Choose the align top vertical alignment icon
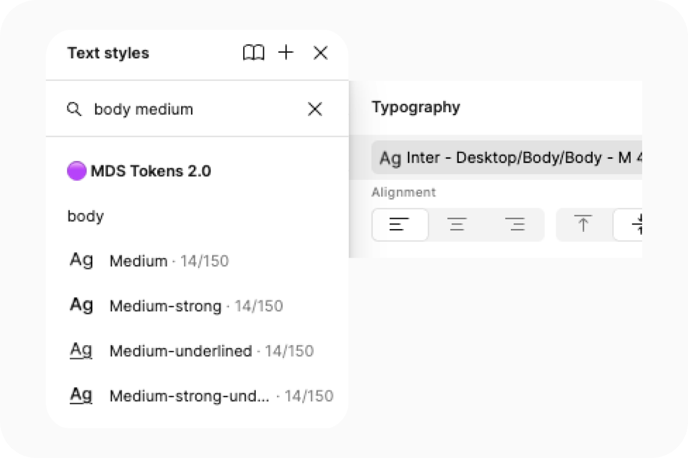The width and height of the screenshot is (688, 458). click(x=583, y=224)
